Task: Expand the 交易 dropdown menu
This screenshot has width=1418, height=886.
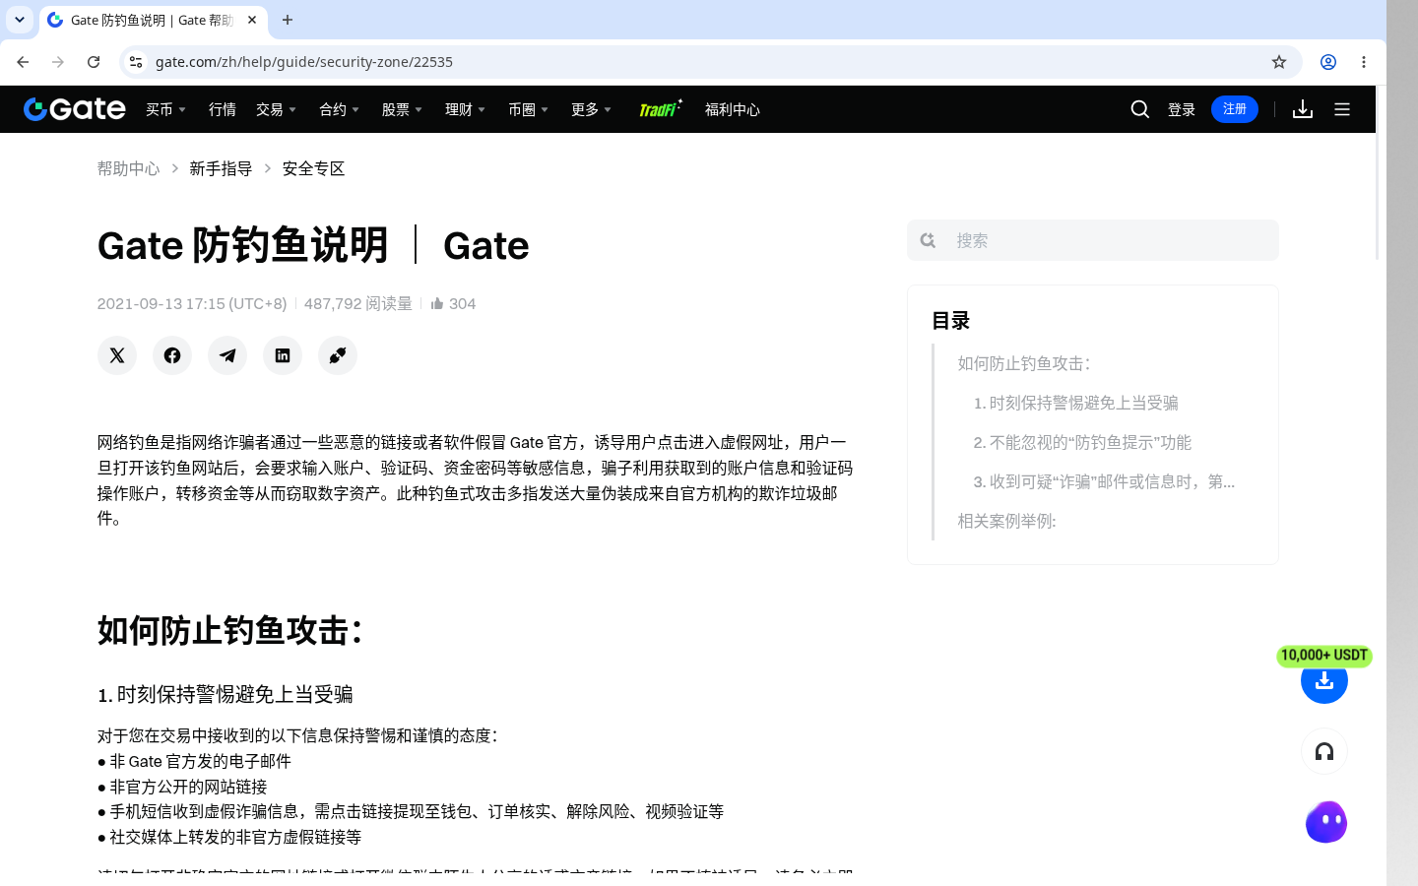Action: (x=277, y=109)
